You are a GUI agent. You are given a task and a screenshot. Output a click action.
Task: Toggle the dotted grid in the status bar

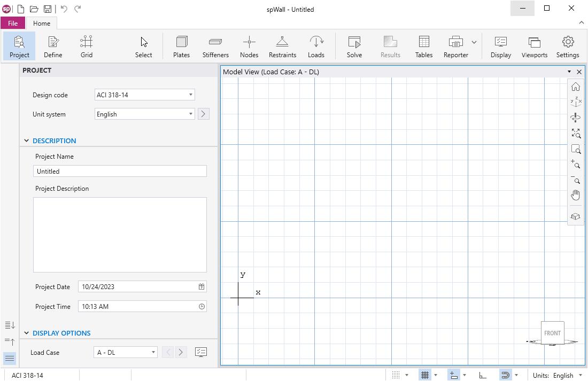[x=396, y=375]
